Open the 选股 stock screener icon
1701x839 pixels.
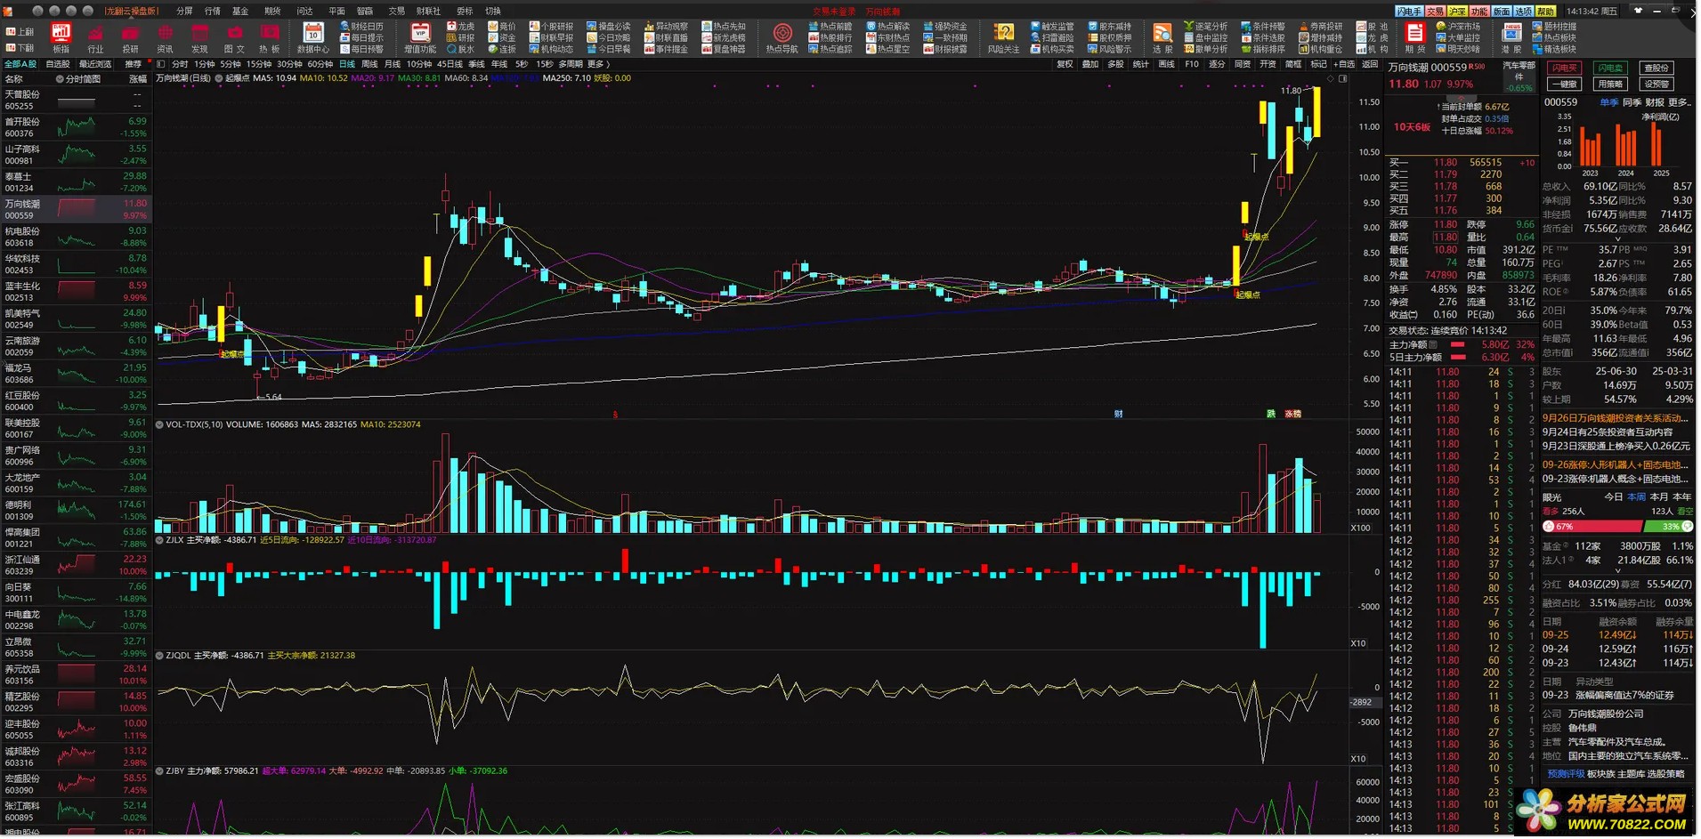click(x=1162, y=34)
